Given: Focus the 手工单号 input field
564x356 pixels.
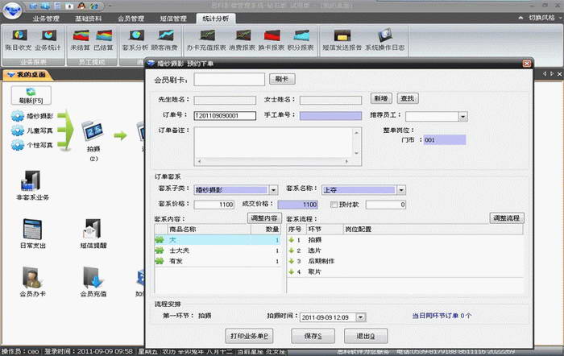Looking at the screenshot, I should click(x=330, y=115).
